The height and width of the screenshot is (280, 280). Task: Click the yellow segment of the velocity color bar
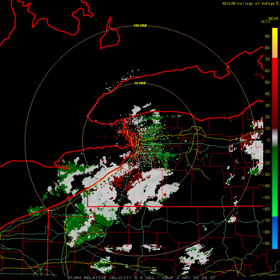(275, 43)
